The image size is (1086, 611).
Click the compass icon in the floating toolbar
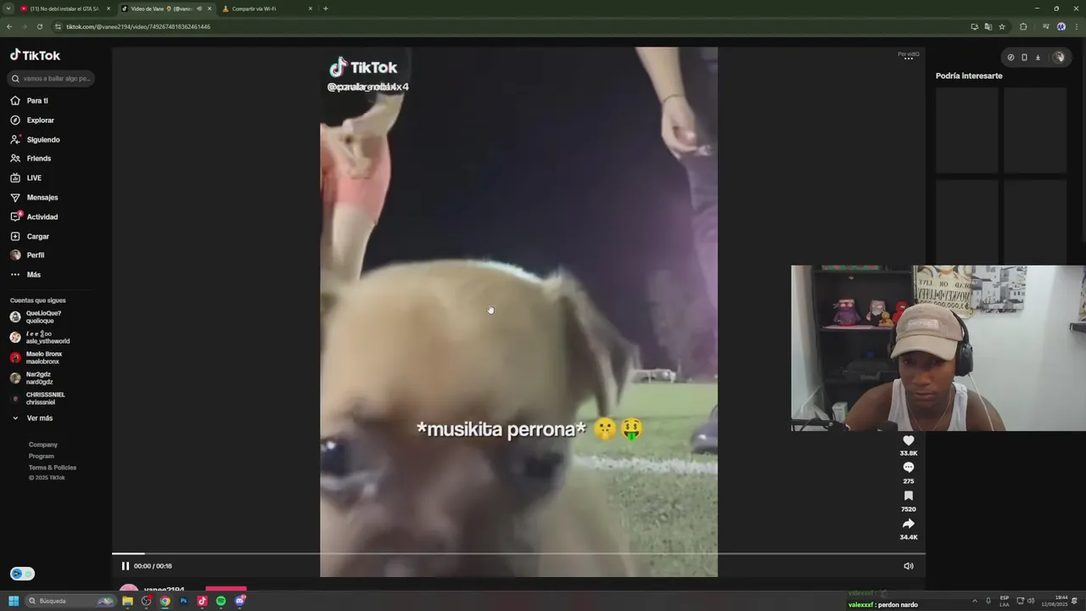1010,58
